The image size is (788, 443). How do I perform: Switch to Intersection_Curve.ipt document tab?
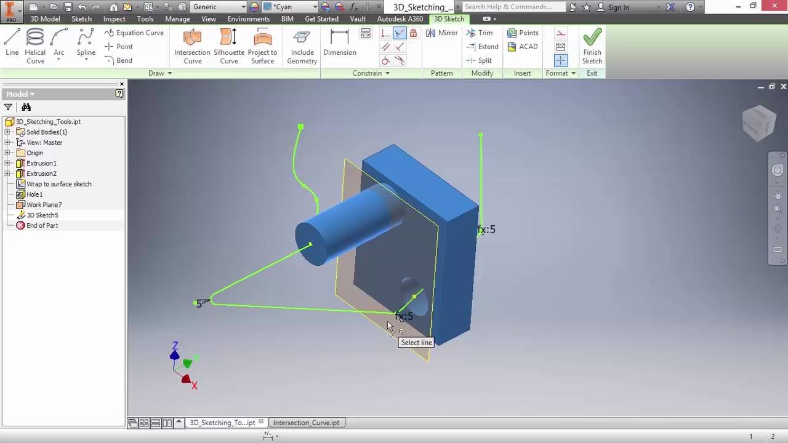(x=306, y=423)
